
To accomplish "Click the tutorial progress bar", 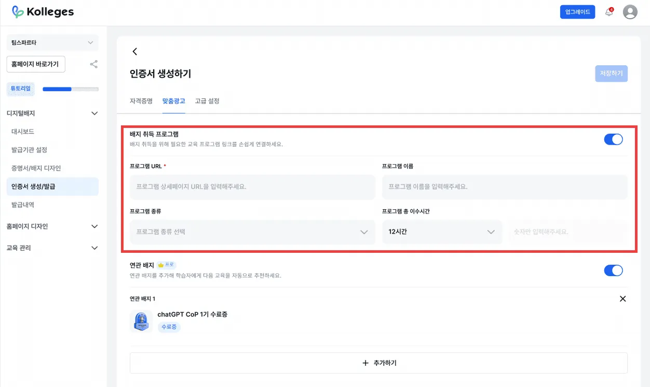I will pos(71,89).
